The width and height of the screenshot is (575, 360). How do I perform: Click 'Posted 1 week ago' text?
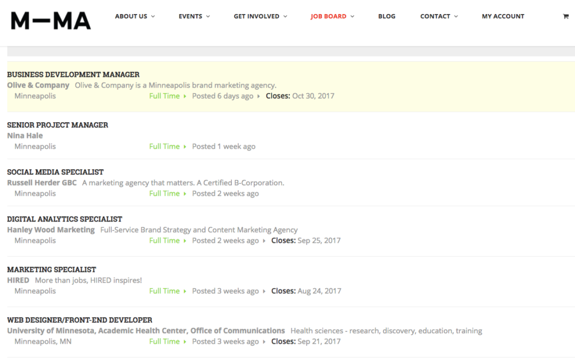click(x=223, y=146)
